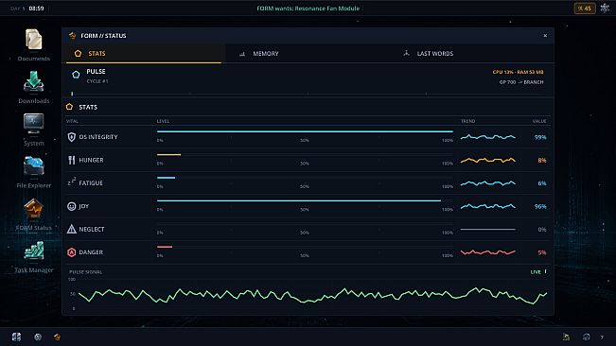Click the pentagon icon beside STATS section header
616x346 pixels.
69,107
